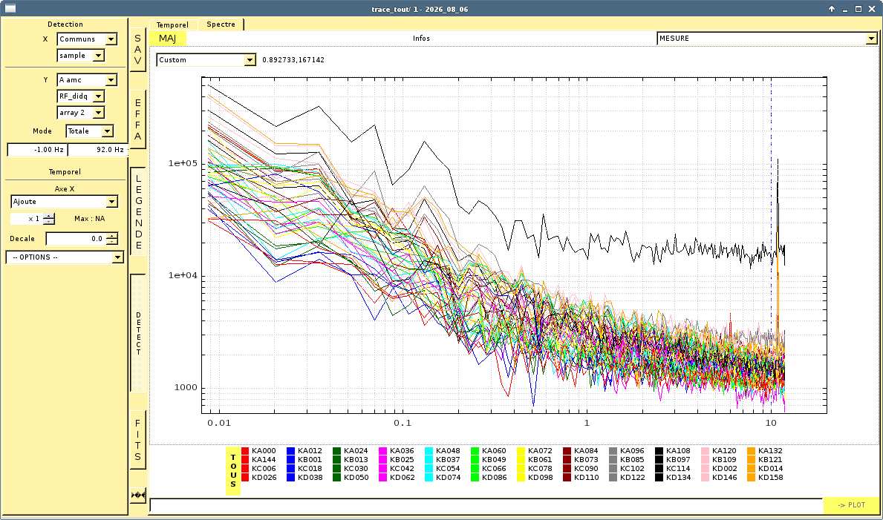883x520 pixels.
Task: Toggle the KA000 red legend entry
Action: (x=258, y=451)
